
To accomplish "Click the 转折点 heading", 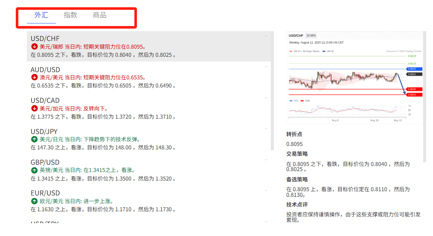I will (x=294, y=134).
